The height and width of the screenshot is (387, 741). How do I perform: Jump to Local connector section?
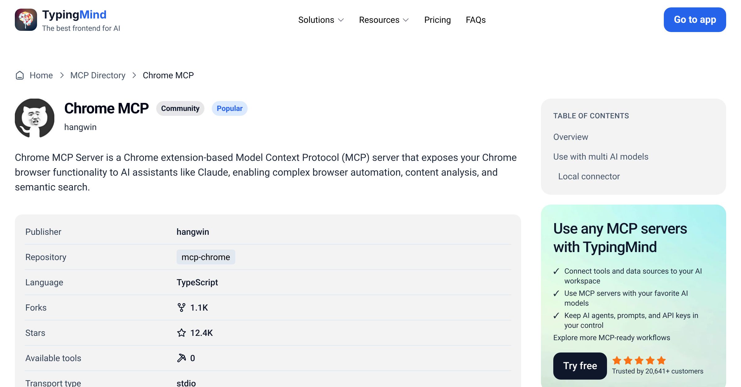(589, 176)
